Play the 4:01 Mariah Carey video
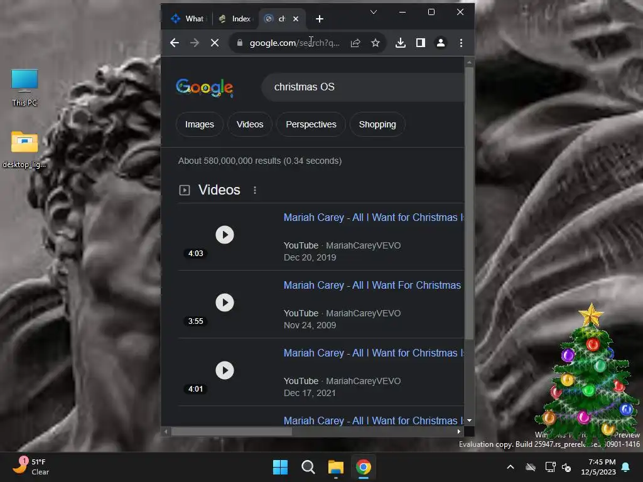The height and width of the screenshot is (482, 643). tap(225, 370)
